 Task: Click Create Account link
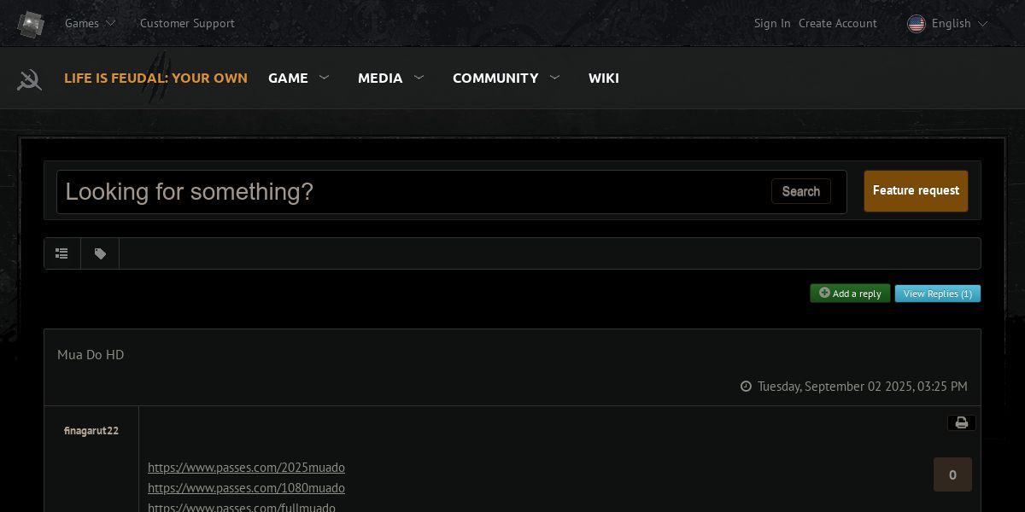point(838,23)
